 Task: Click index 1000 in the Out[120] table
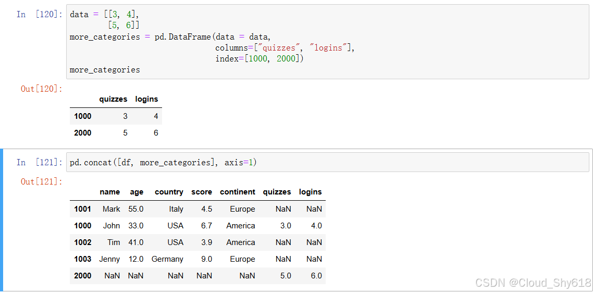tap(83, 116)
